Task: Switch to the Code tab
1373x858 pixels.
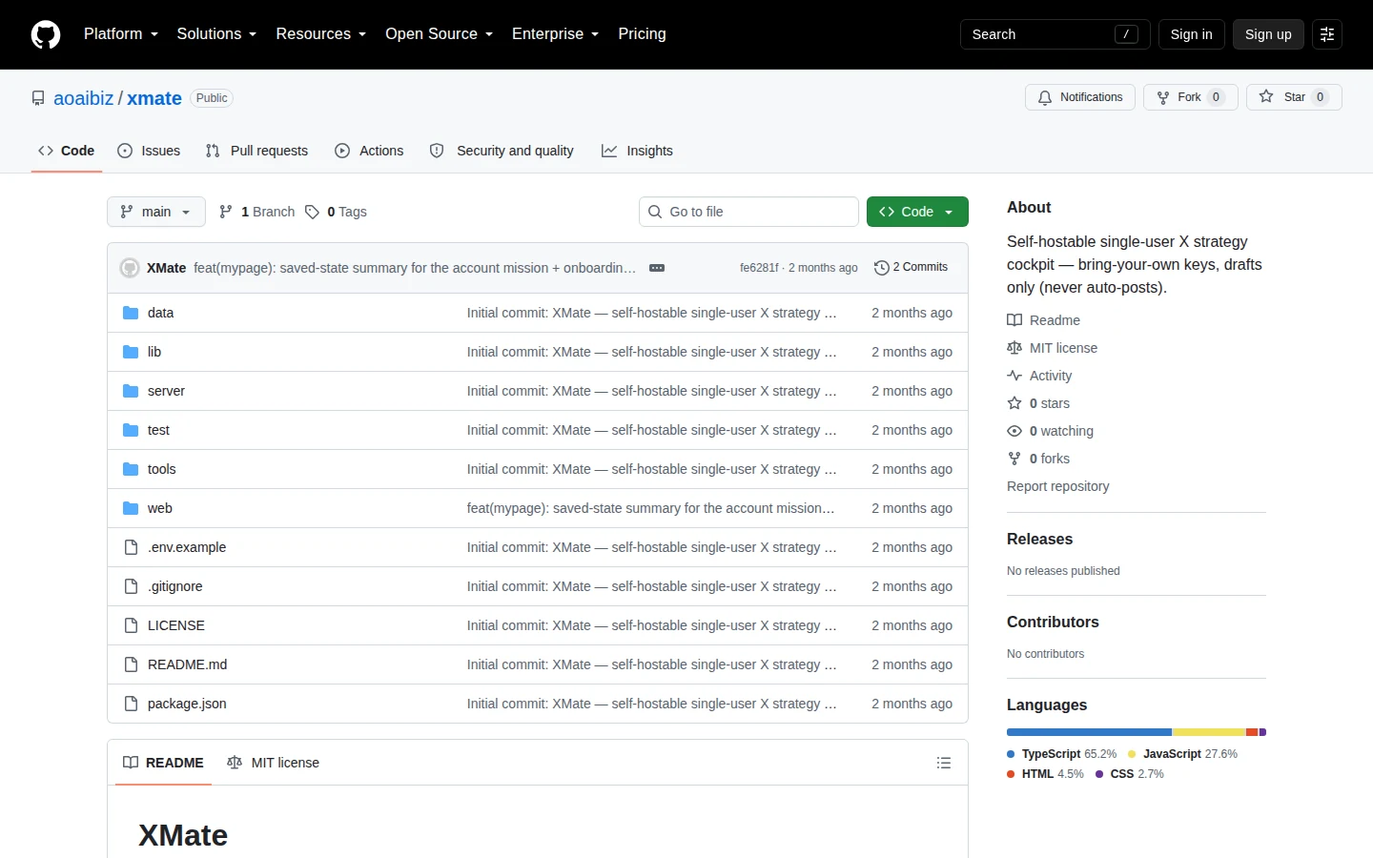Action: [x=67, y=151]
